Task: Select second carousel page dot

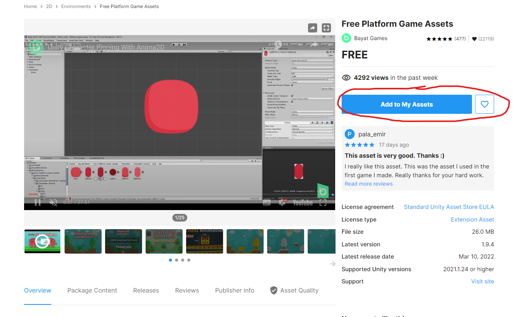Action: (177, 260)
